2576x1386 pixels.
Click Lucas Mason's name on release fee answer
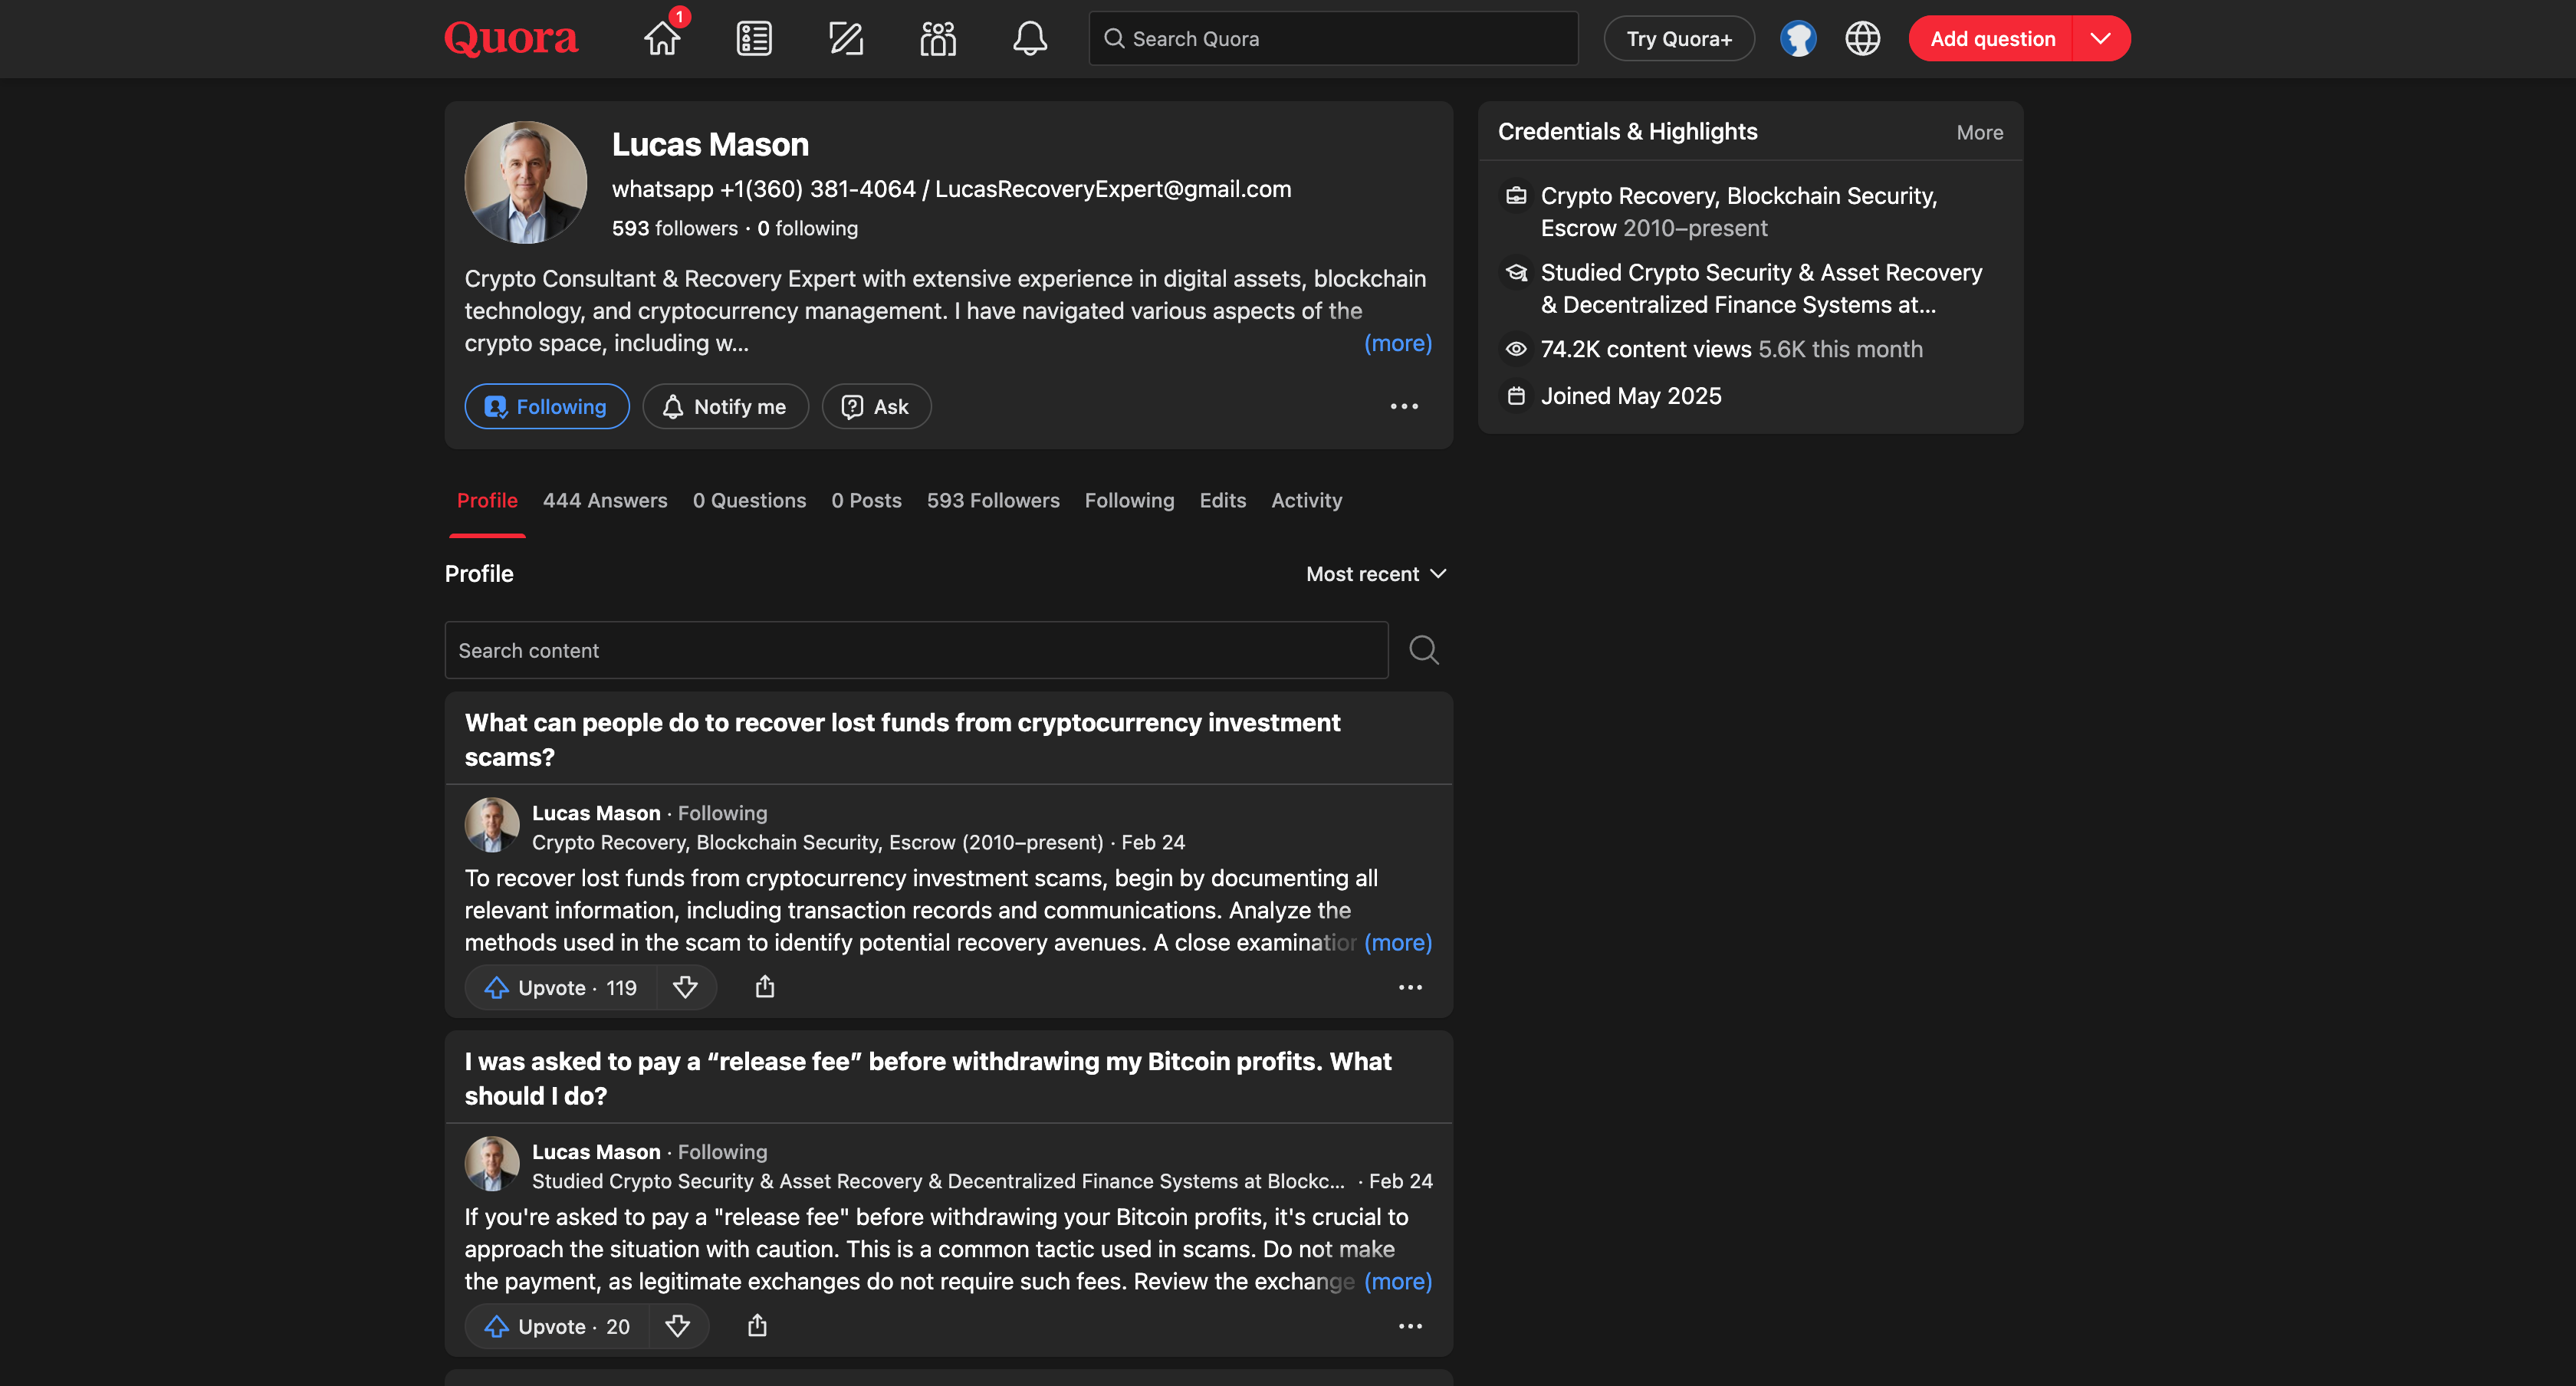(596, 1152)
